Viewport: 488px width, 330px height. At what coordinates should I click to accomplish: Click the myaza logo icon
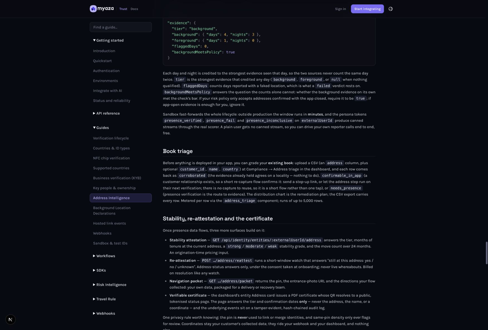[x=93, y=9]
